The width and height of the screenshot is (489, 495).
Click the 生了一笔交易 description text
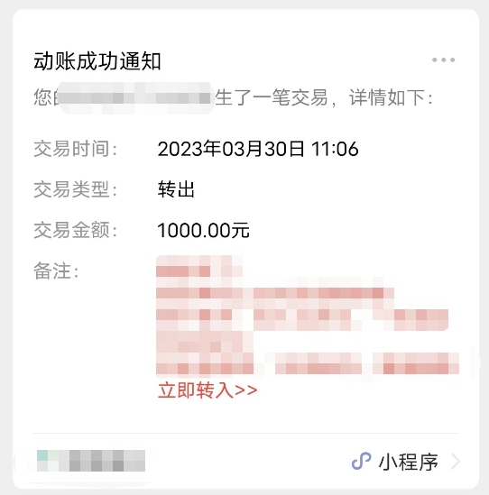tap(272, 97)
